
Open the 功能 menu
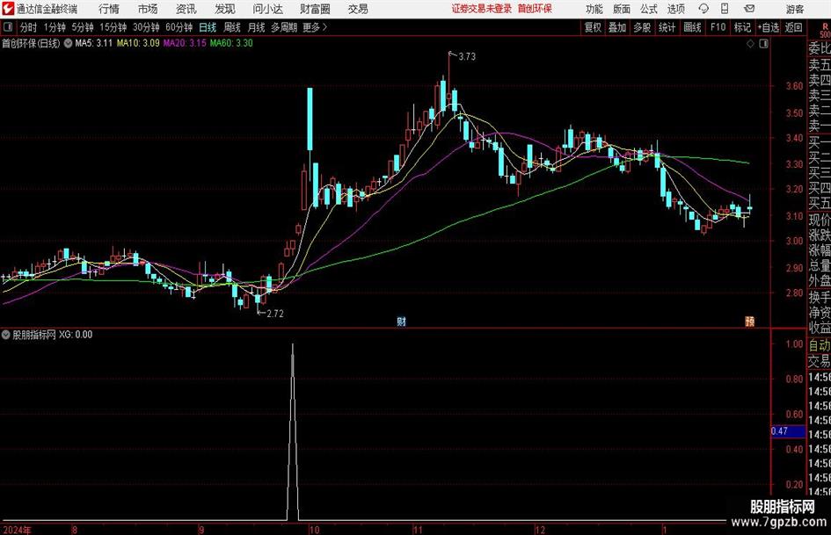594,9
